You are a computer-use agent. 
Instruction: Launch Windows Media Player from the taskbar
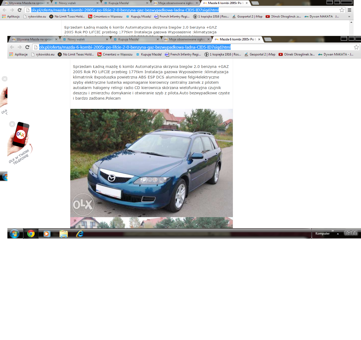[47, 234]
